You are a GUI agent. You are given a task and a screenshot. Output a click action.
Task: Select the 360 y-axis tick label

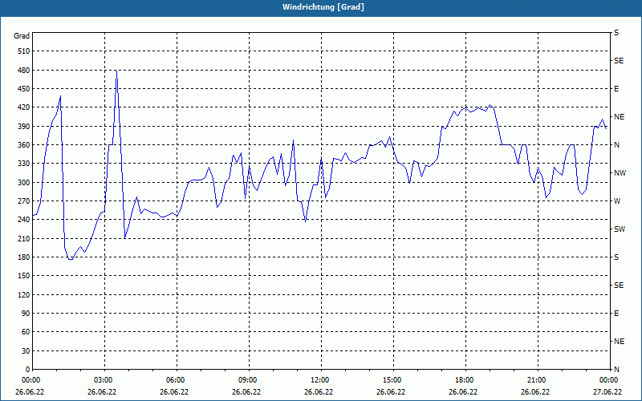[23, 145]
